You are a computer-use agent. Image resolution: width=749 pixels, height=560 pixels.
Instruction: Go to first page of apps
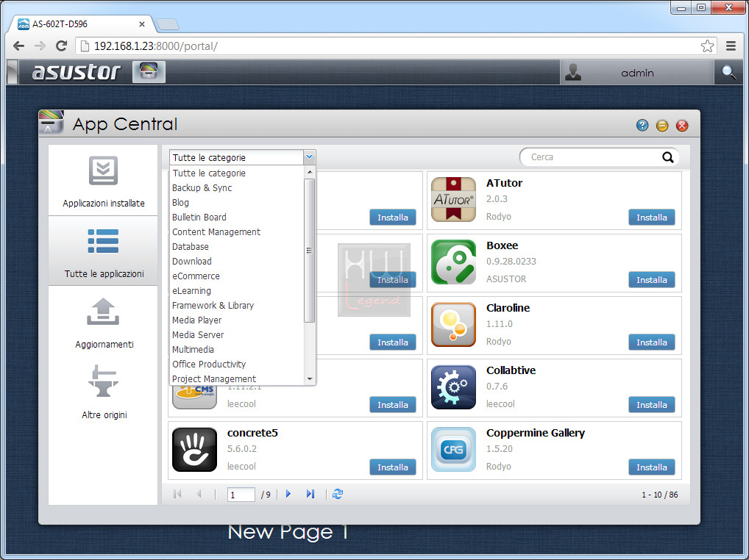(x=177, y=494)
